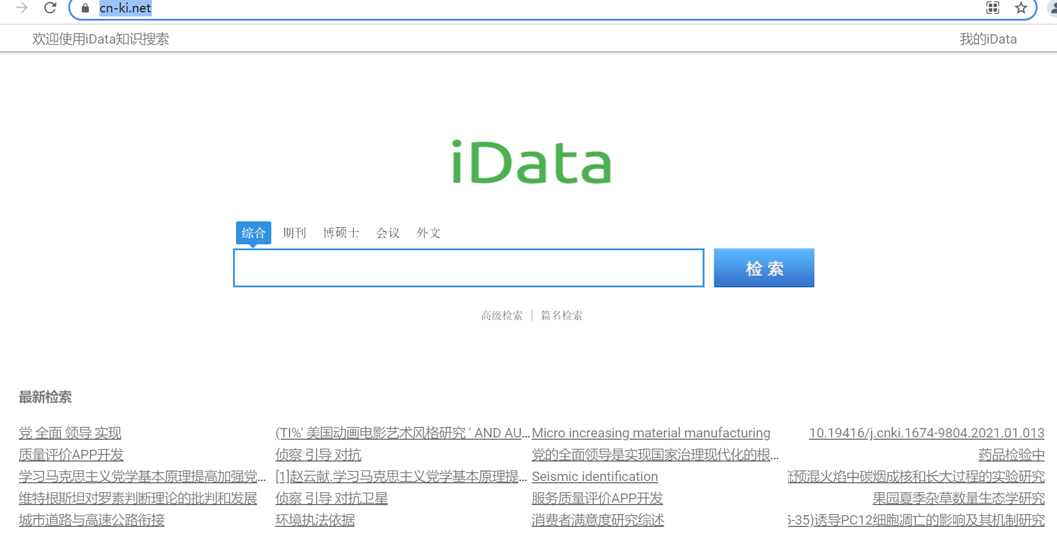
Task: Reload the page
Action: 50,8
